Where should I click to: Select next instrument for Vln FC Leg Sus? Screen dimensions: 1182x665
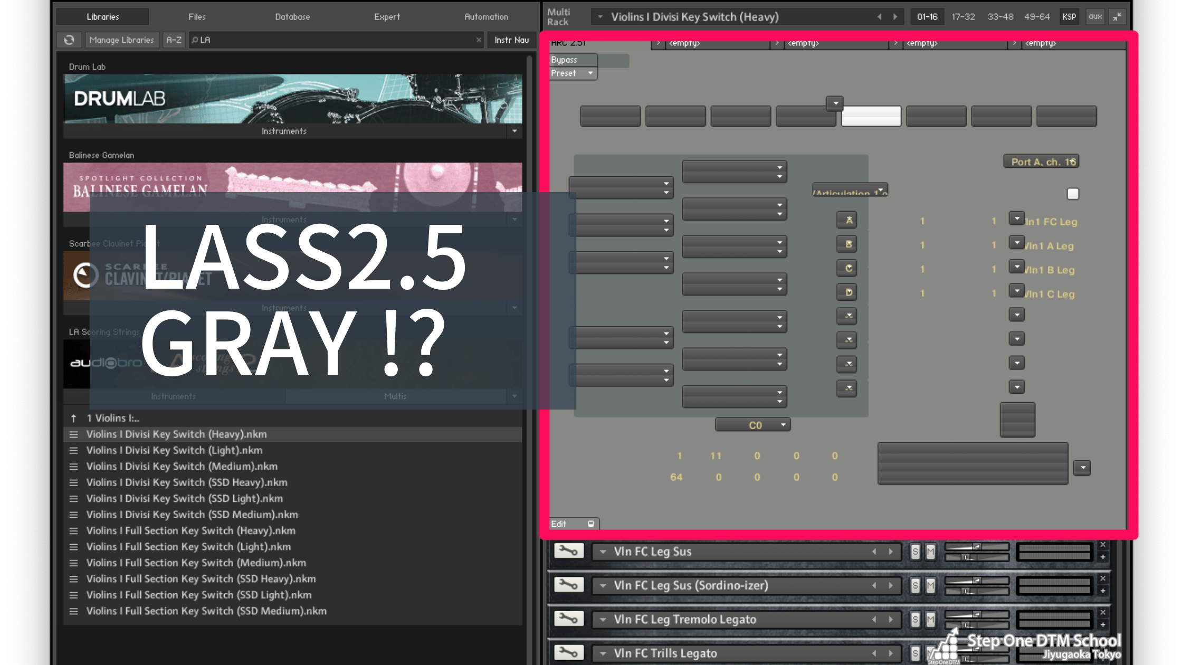[891, 552]
